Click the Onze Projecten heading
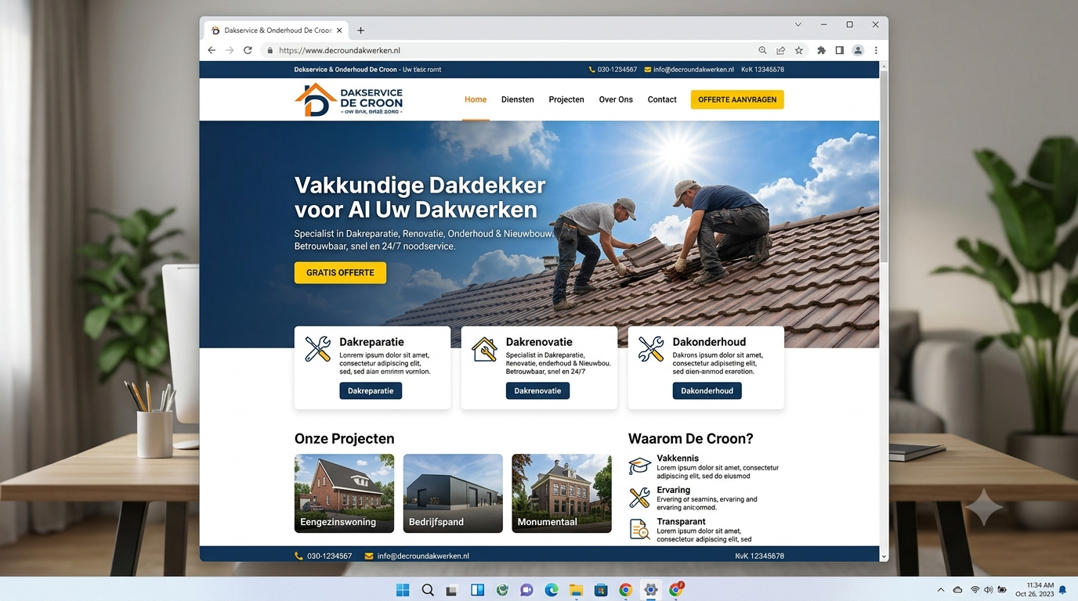Viewport: 1078px width, 601px height. 344,439
